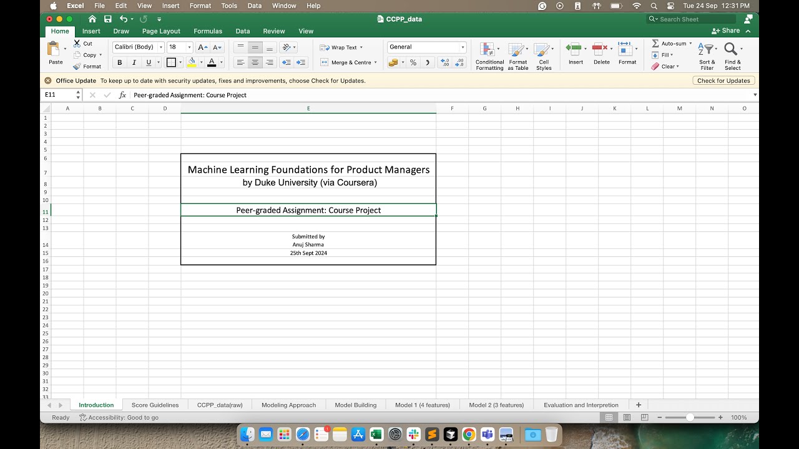This screenshot has height=449, width=799.
Task: Open the Formulas ribbon tab
Action: pos(208,31)
